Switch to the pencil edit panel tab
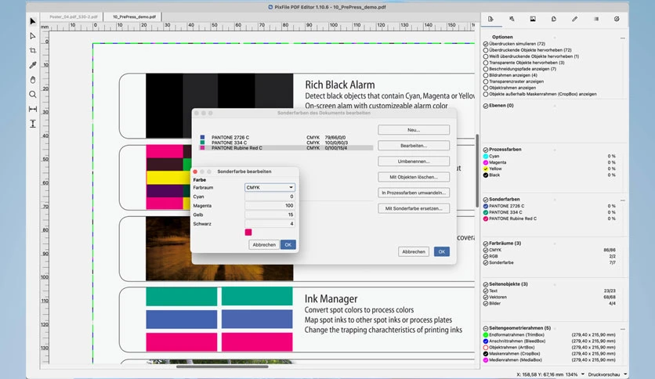 575,20
